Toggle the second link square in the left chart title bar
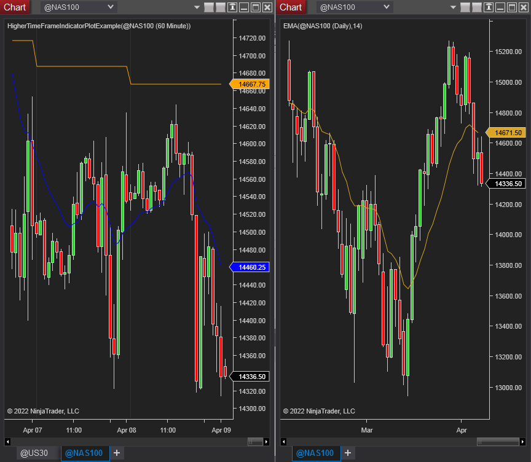This screenshot has height=462, width=531. point(219,7)
